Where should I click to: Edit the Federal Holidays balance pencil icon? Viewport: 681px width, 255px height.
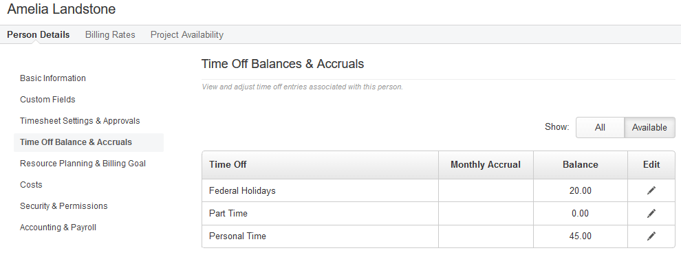click(x=651, y=190)
